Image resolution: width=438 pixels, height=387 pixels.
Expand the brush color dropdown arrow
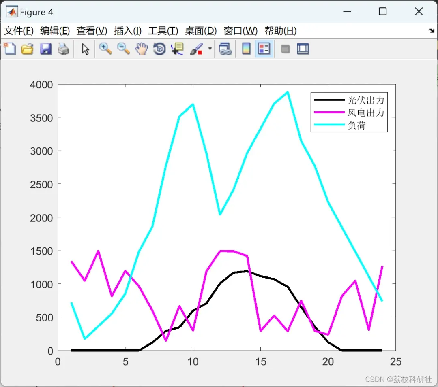pyautogui.click(x=210, y=49)
